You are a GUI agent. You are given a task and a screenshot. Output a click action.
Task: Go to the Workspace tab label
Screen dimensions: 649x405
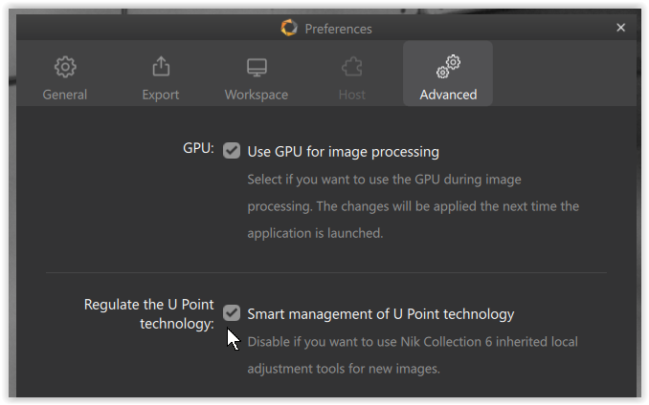click(x=257, y=95)
